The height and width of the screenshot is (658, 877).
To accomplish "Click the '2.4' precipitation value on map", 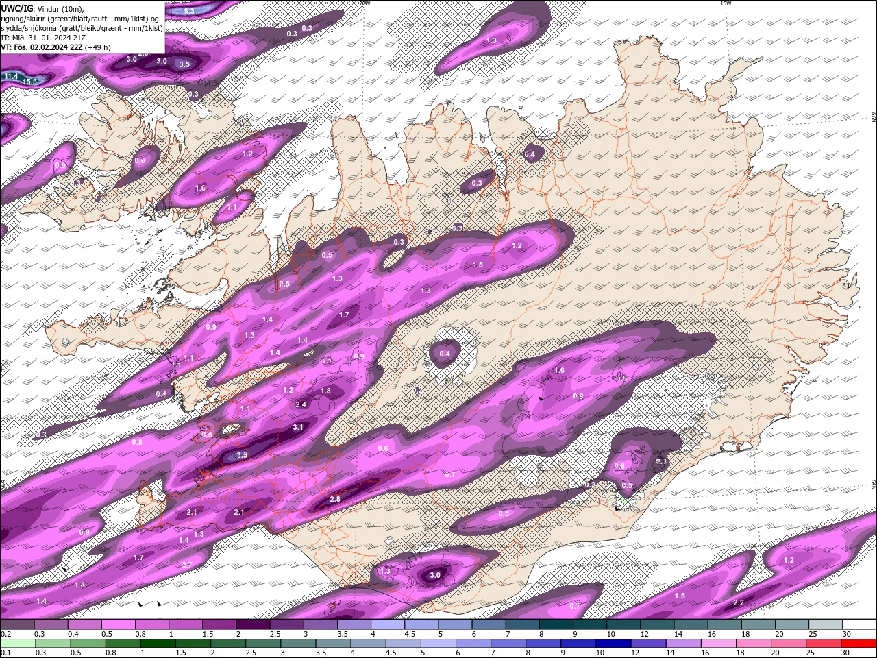I will (301, 404).
